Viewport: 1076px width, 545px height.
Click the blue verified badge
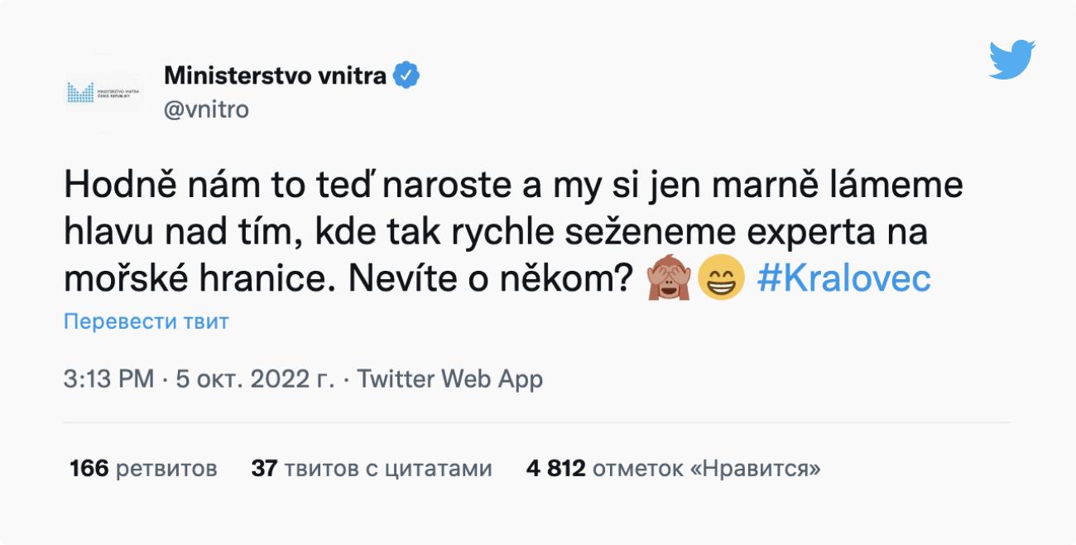406,76
